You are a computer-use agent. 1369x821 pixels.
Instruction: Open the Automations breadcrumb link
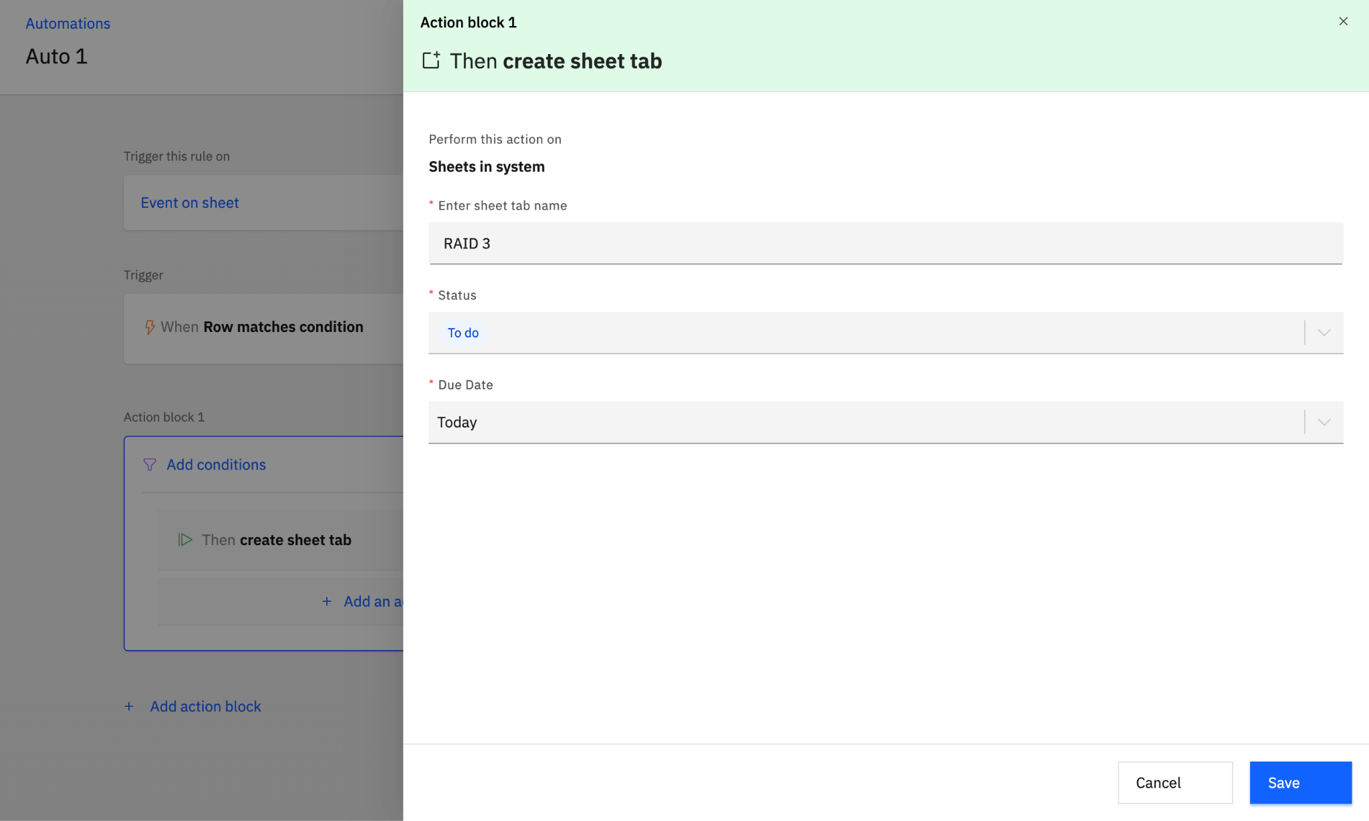point(68,23)
